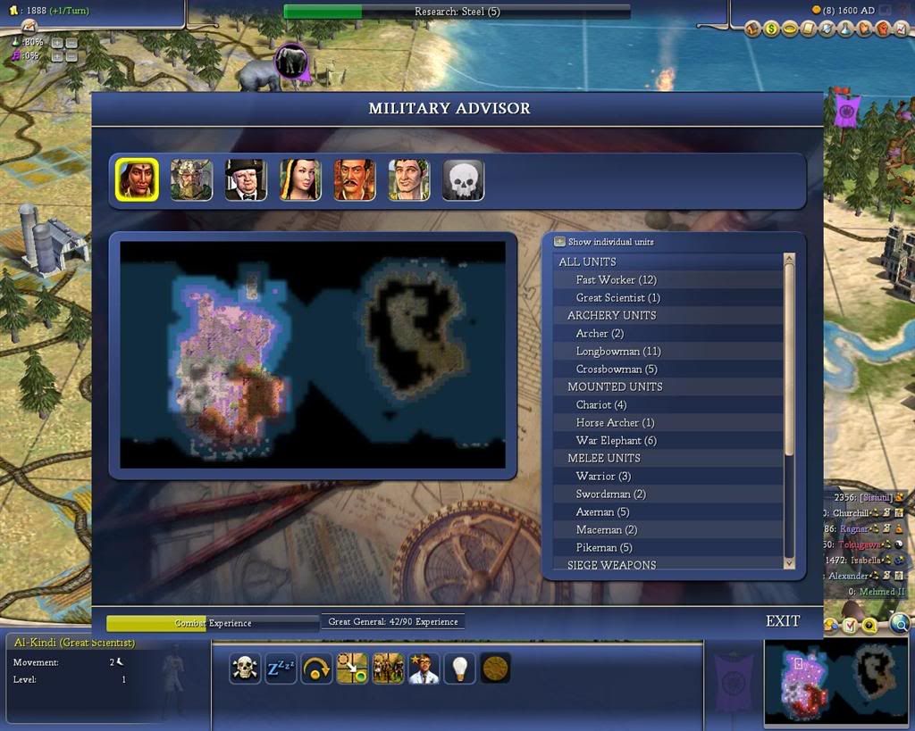Click the yellow question mark bubble icon
Image resolution: width=915 pixels, height=731 pixels.
[x=869, y=626]
